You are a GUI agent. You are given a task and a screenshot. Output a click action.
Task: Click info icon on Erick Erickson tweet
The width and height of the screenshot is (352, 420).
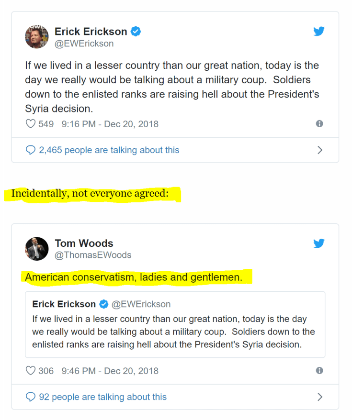[x=319, y=124]
